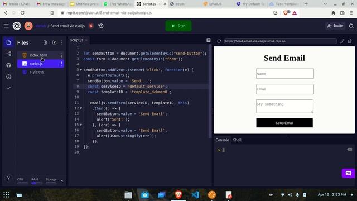Click the Send Email button
Image resolution: width=357 pixels, height=201 pixels.
[x=284, y=123]
